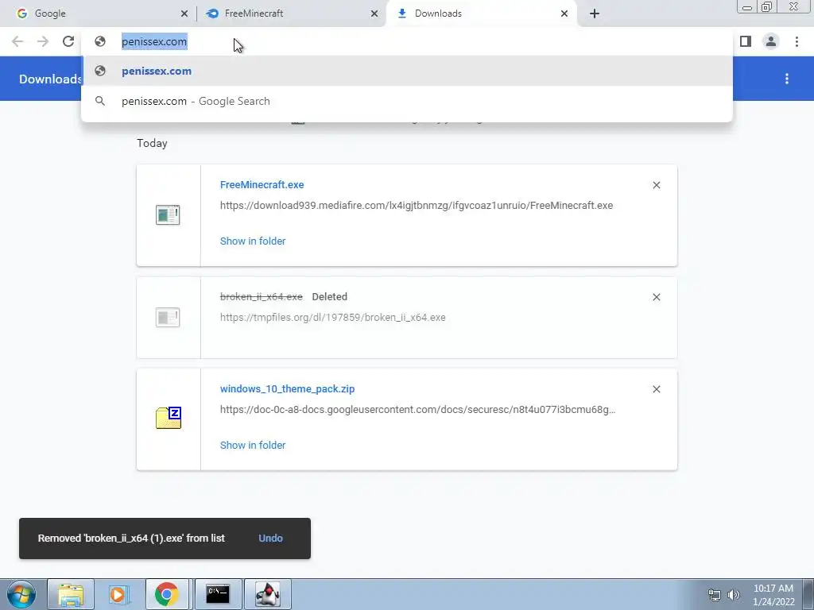Click the windows_10_theme_pack.zip archive icon
The height and width of the screenshot is (610, 814).
coord(169,418)
